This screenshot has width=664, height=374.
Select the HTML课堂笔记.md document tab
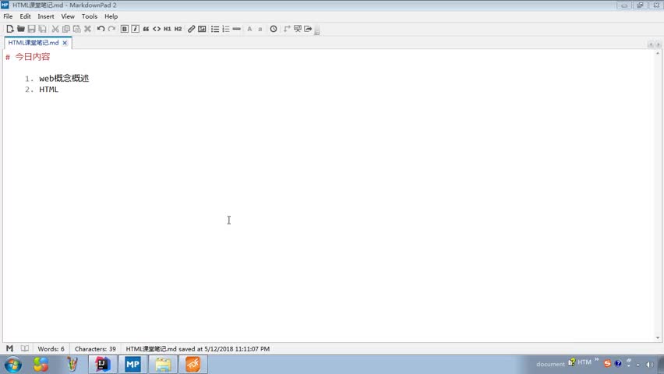34,43
